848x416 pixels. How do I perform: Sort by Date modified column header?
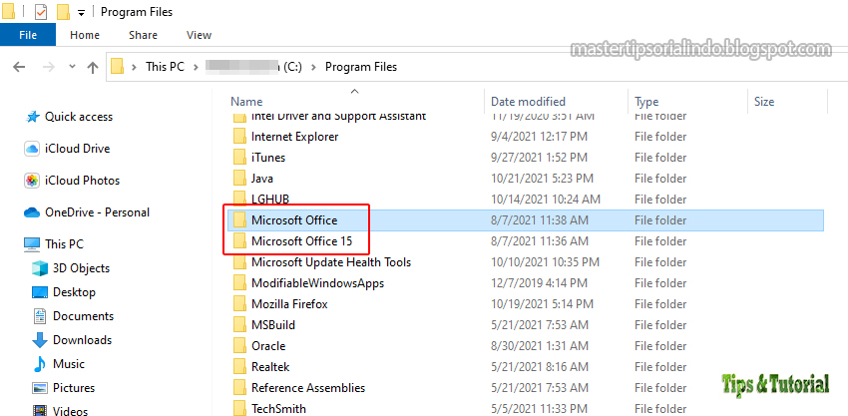pyautogui.click(x=528, y=102)
